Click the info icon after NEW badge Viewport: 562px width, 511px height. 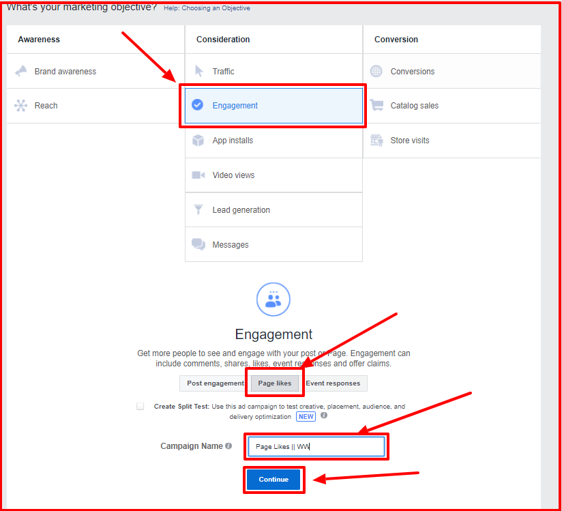(x=324, y=415)
